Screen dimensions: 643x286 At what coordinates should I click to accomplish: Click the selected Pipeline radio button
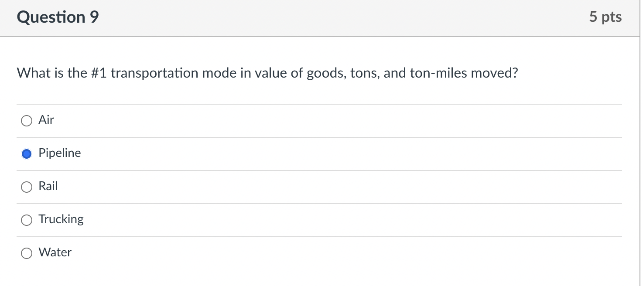coord(27,154)
